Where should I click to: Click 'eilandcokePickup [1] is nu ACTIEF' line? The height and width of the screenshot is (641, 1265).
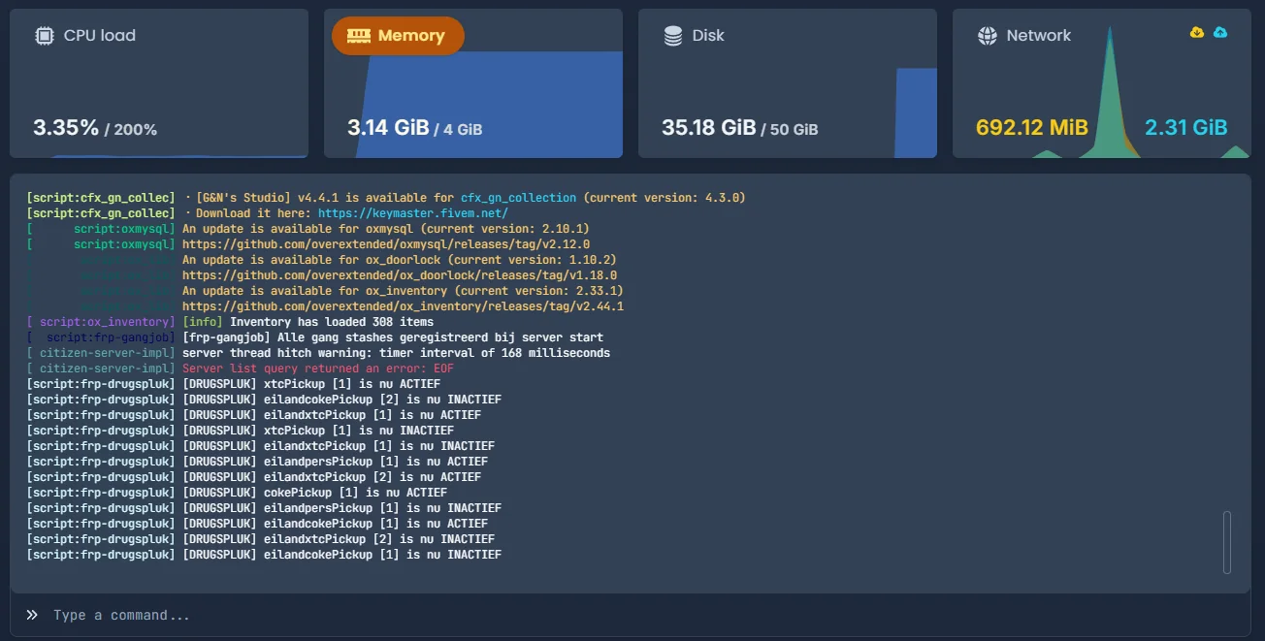pos(335,524)
